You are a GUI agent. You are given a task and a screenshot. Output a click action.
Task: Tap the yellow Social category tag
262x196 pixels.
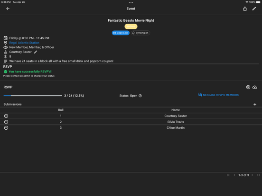tap(131, 27)
